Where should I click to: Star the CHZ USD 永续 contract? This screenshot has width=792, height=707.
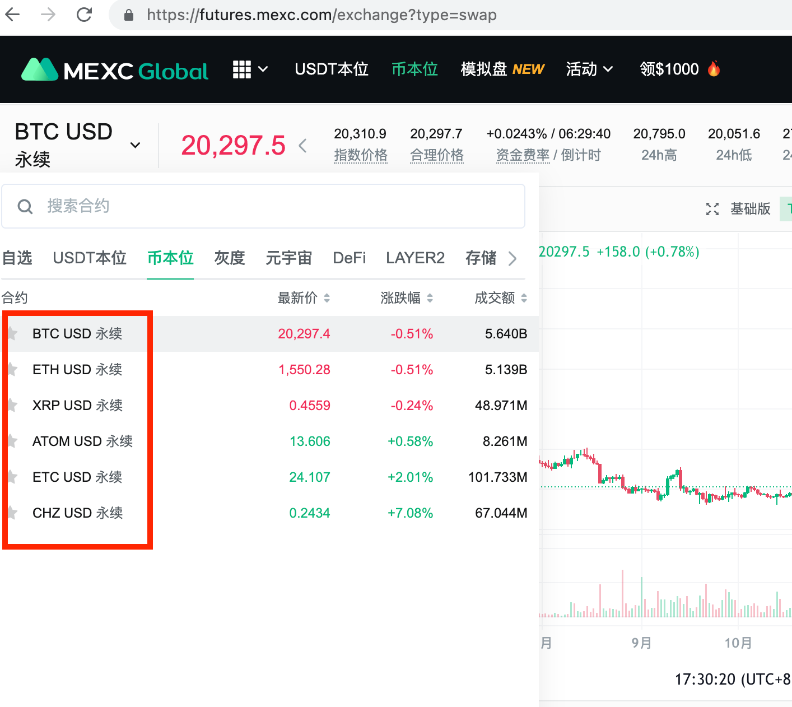pos(12,513)
